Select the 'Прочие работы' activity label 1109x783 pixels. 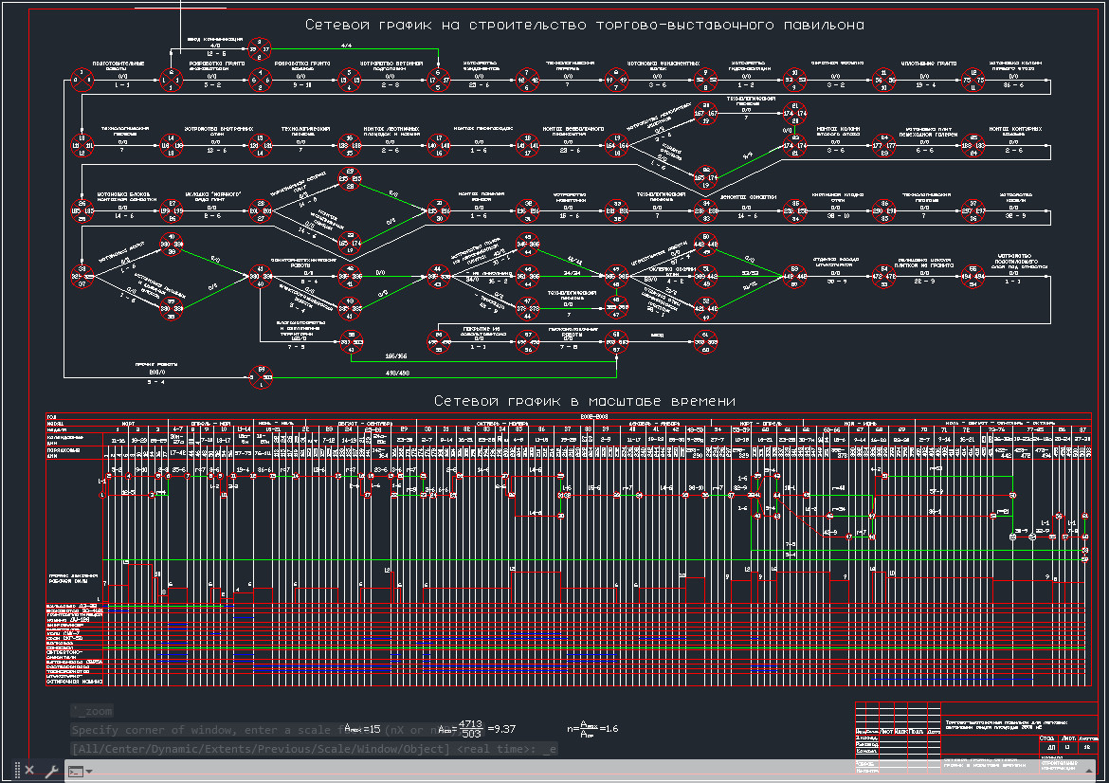tap(156, 365)
